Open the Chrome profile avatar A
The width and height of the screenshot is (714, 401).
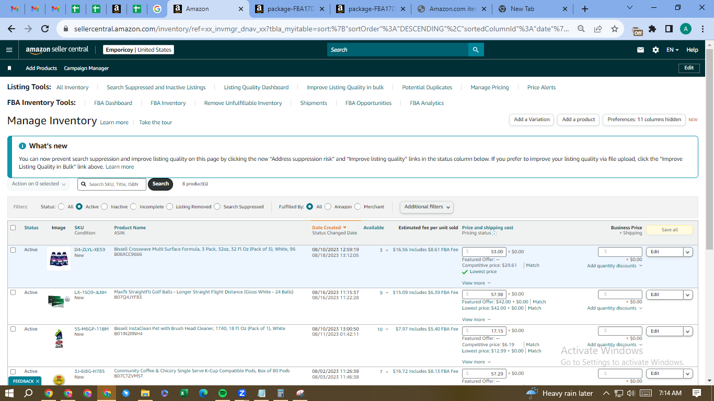tap(686, 29)
